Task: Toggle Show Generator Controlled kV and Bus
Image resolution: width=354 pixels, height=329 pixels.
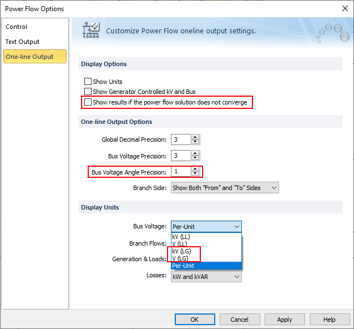Action: pos(88,92)
